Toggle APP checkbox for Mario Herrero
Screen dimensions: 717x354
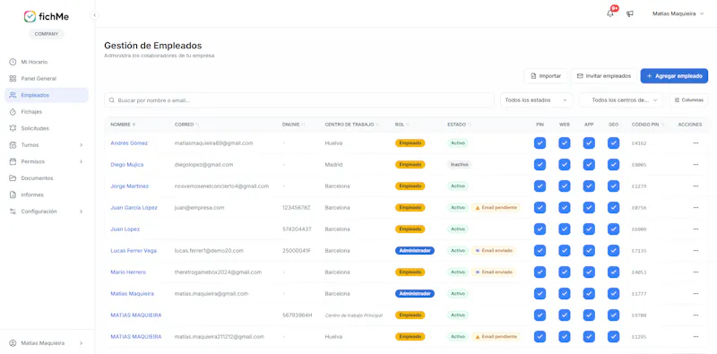[x=589, y=272]
